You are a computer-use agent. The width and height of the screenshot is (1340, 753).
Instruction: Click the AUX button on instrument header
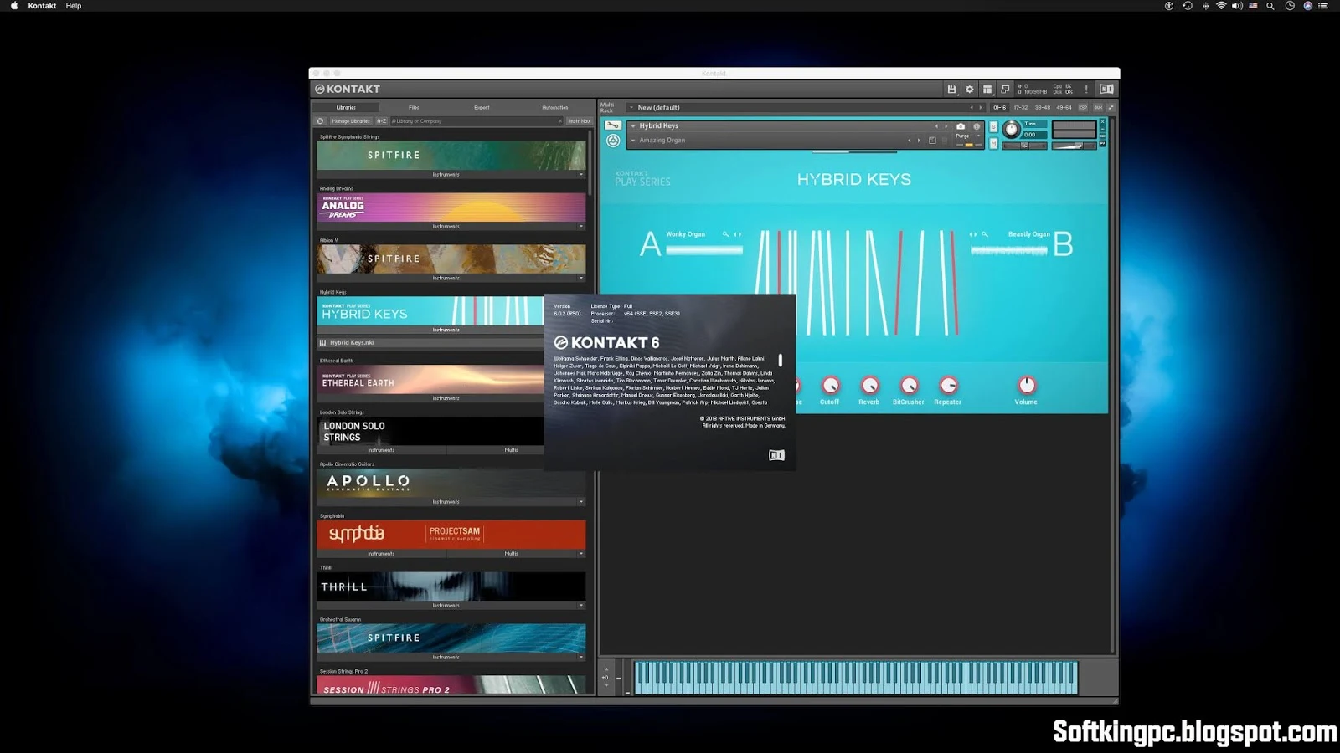coord(1102,136)
